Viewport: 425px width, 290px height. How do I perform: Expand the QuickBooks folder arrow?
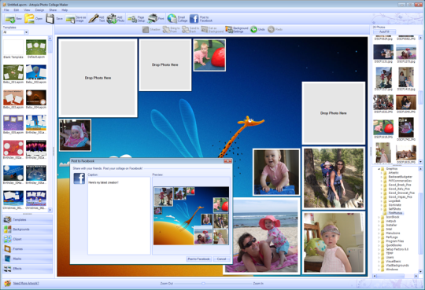click(x=379, y=245)
